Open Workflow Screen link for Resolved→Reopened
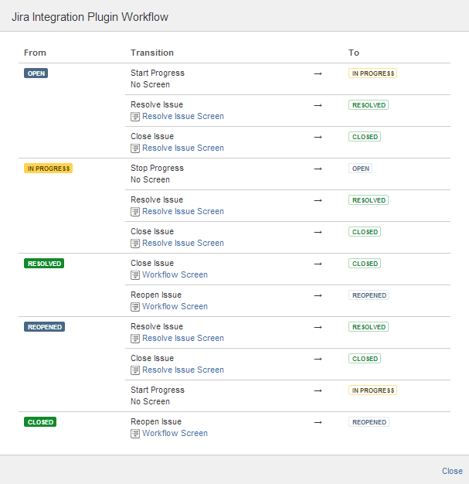The width and height of the screenshot is (469, 484). coord(175,306)
